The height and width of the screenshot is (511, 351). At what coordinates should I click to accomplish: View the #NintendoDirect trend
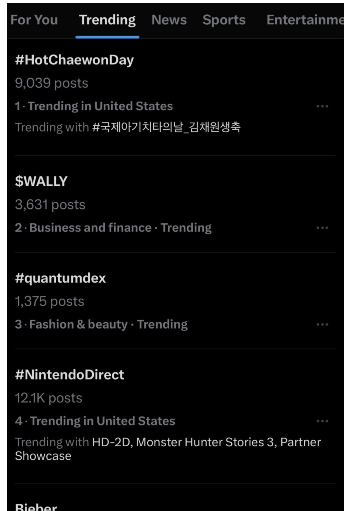coord(70,375)
